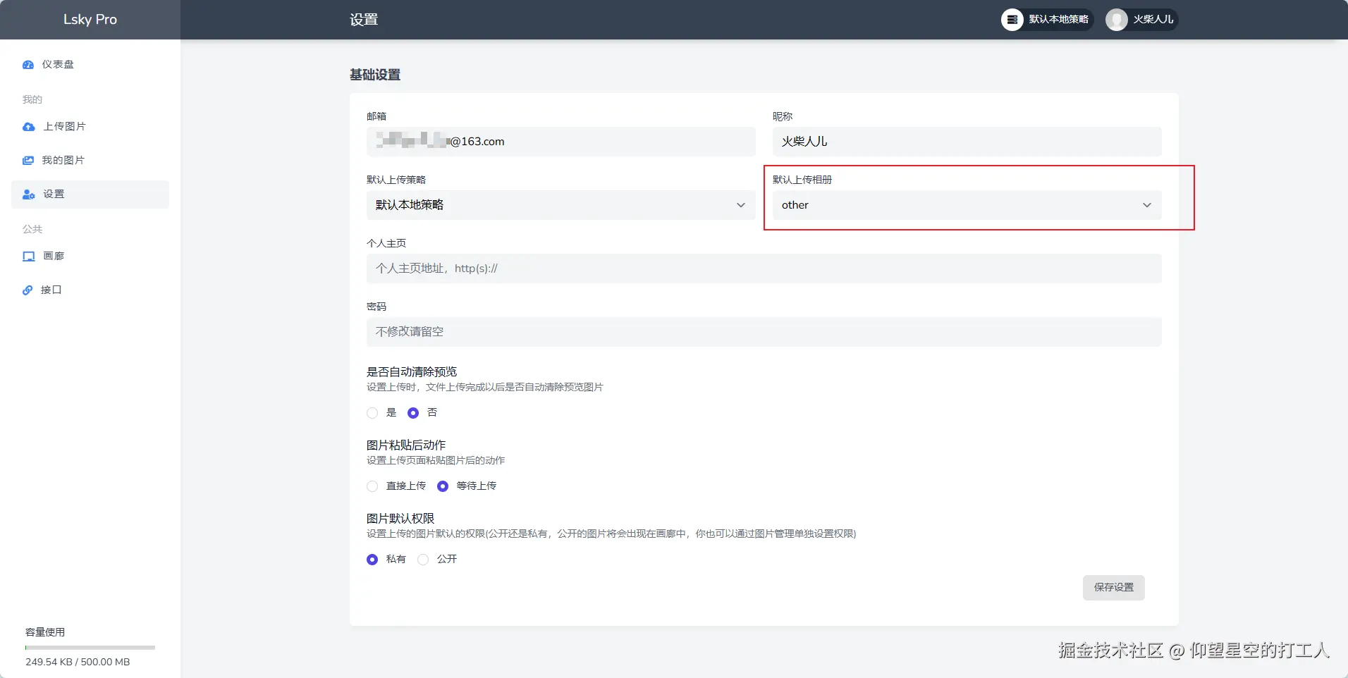Viewport: 1348px width, 678px height.
Task: Click the Lsky Pro logo link
Action: click(90, 20)
